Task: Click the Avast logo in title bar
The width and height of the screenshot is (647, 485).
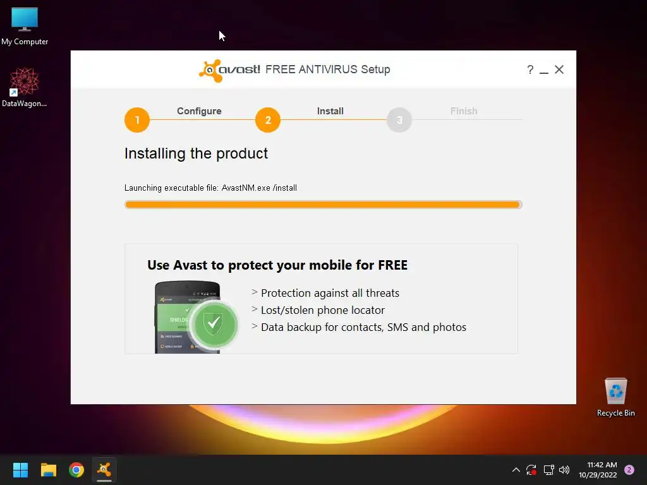Action: tap(229, 70)
